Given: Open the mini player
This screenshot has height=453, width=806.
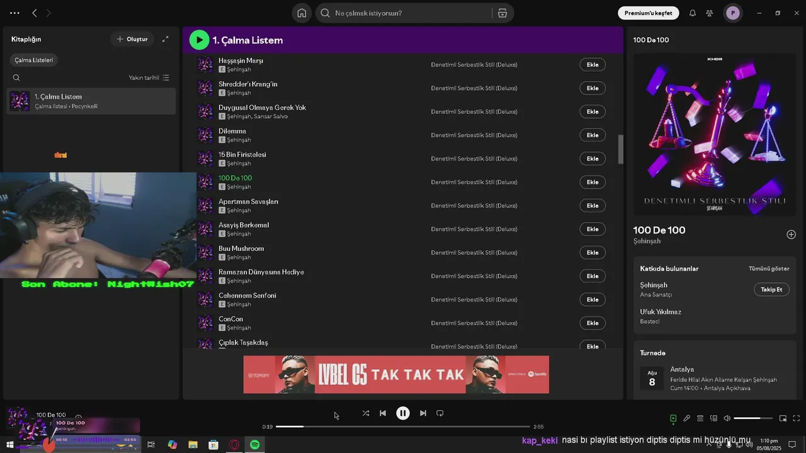Looking at the screenshot, I should tap(783, 418).
